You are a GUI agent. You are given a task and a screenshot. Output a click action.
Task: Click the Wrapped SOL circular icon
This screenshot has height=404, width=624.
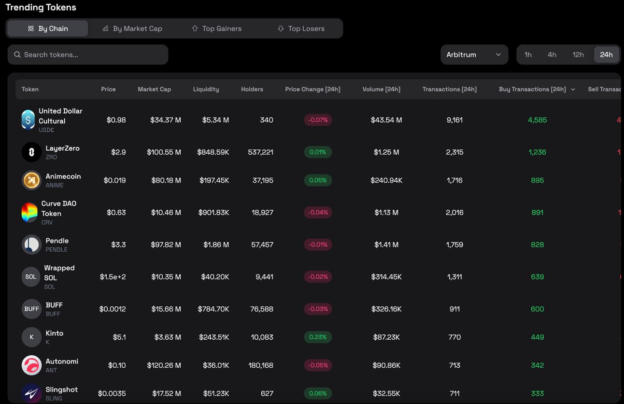pos(31,277)
